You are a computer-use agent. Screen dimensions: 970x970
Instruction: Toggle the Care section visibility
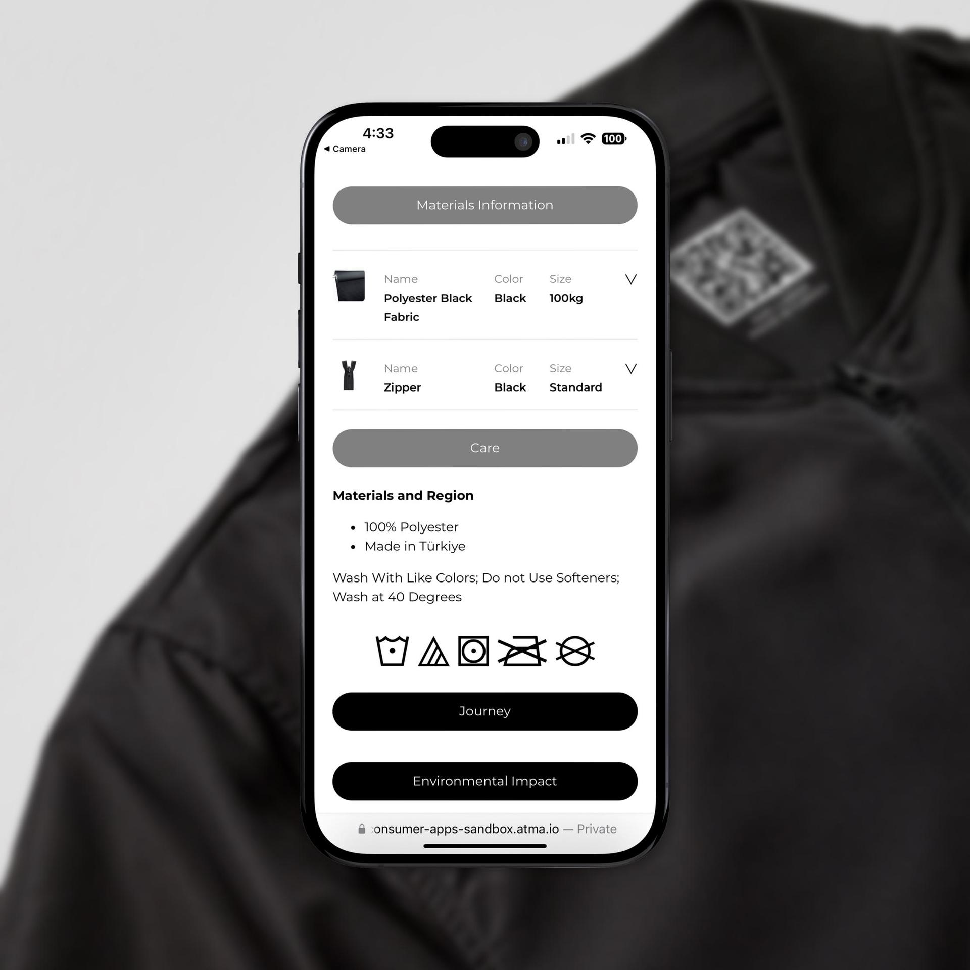click(486, 447)
